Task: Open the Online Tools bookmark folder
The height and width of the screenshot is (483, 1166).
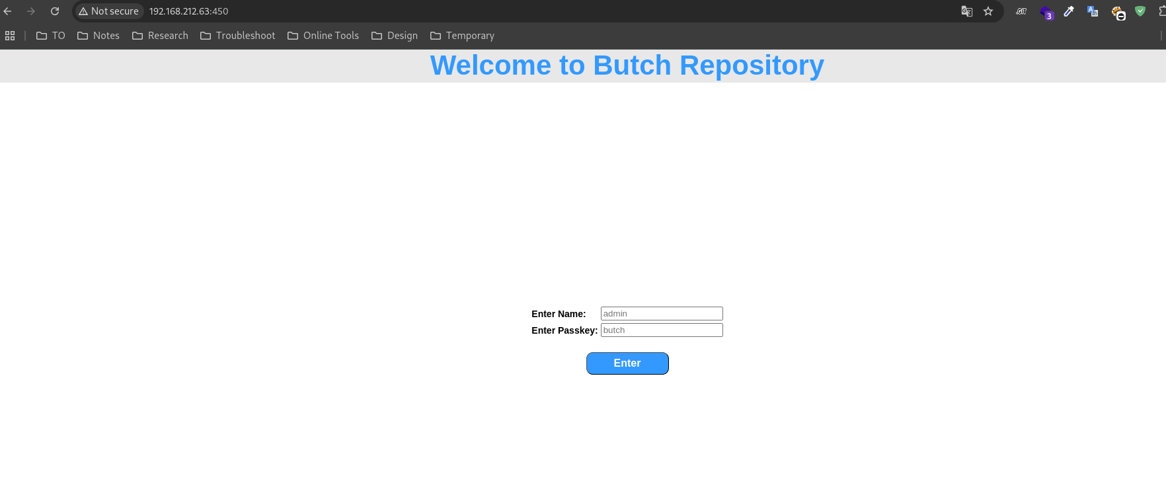Action: click(323, 36)
